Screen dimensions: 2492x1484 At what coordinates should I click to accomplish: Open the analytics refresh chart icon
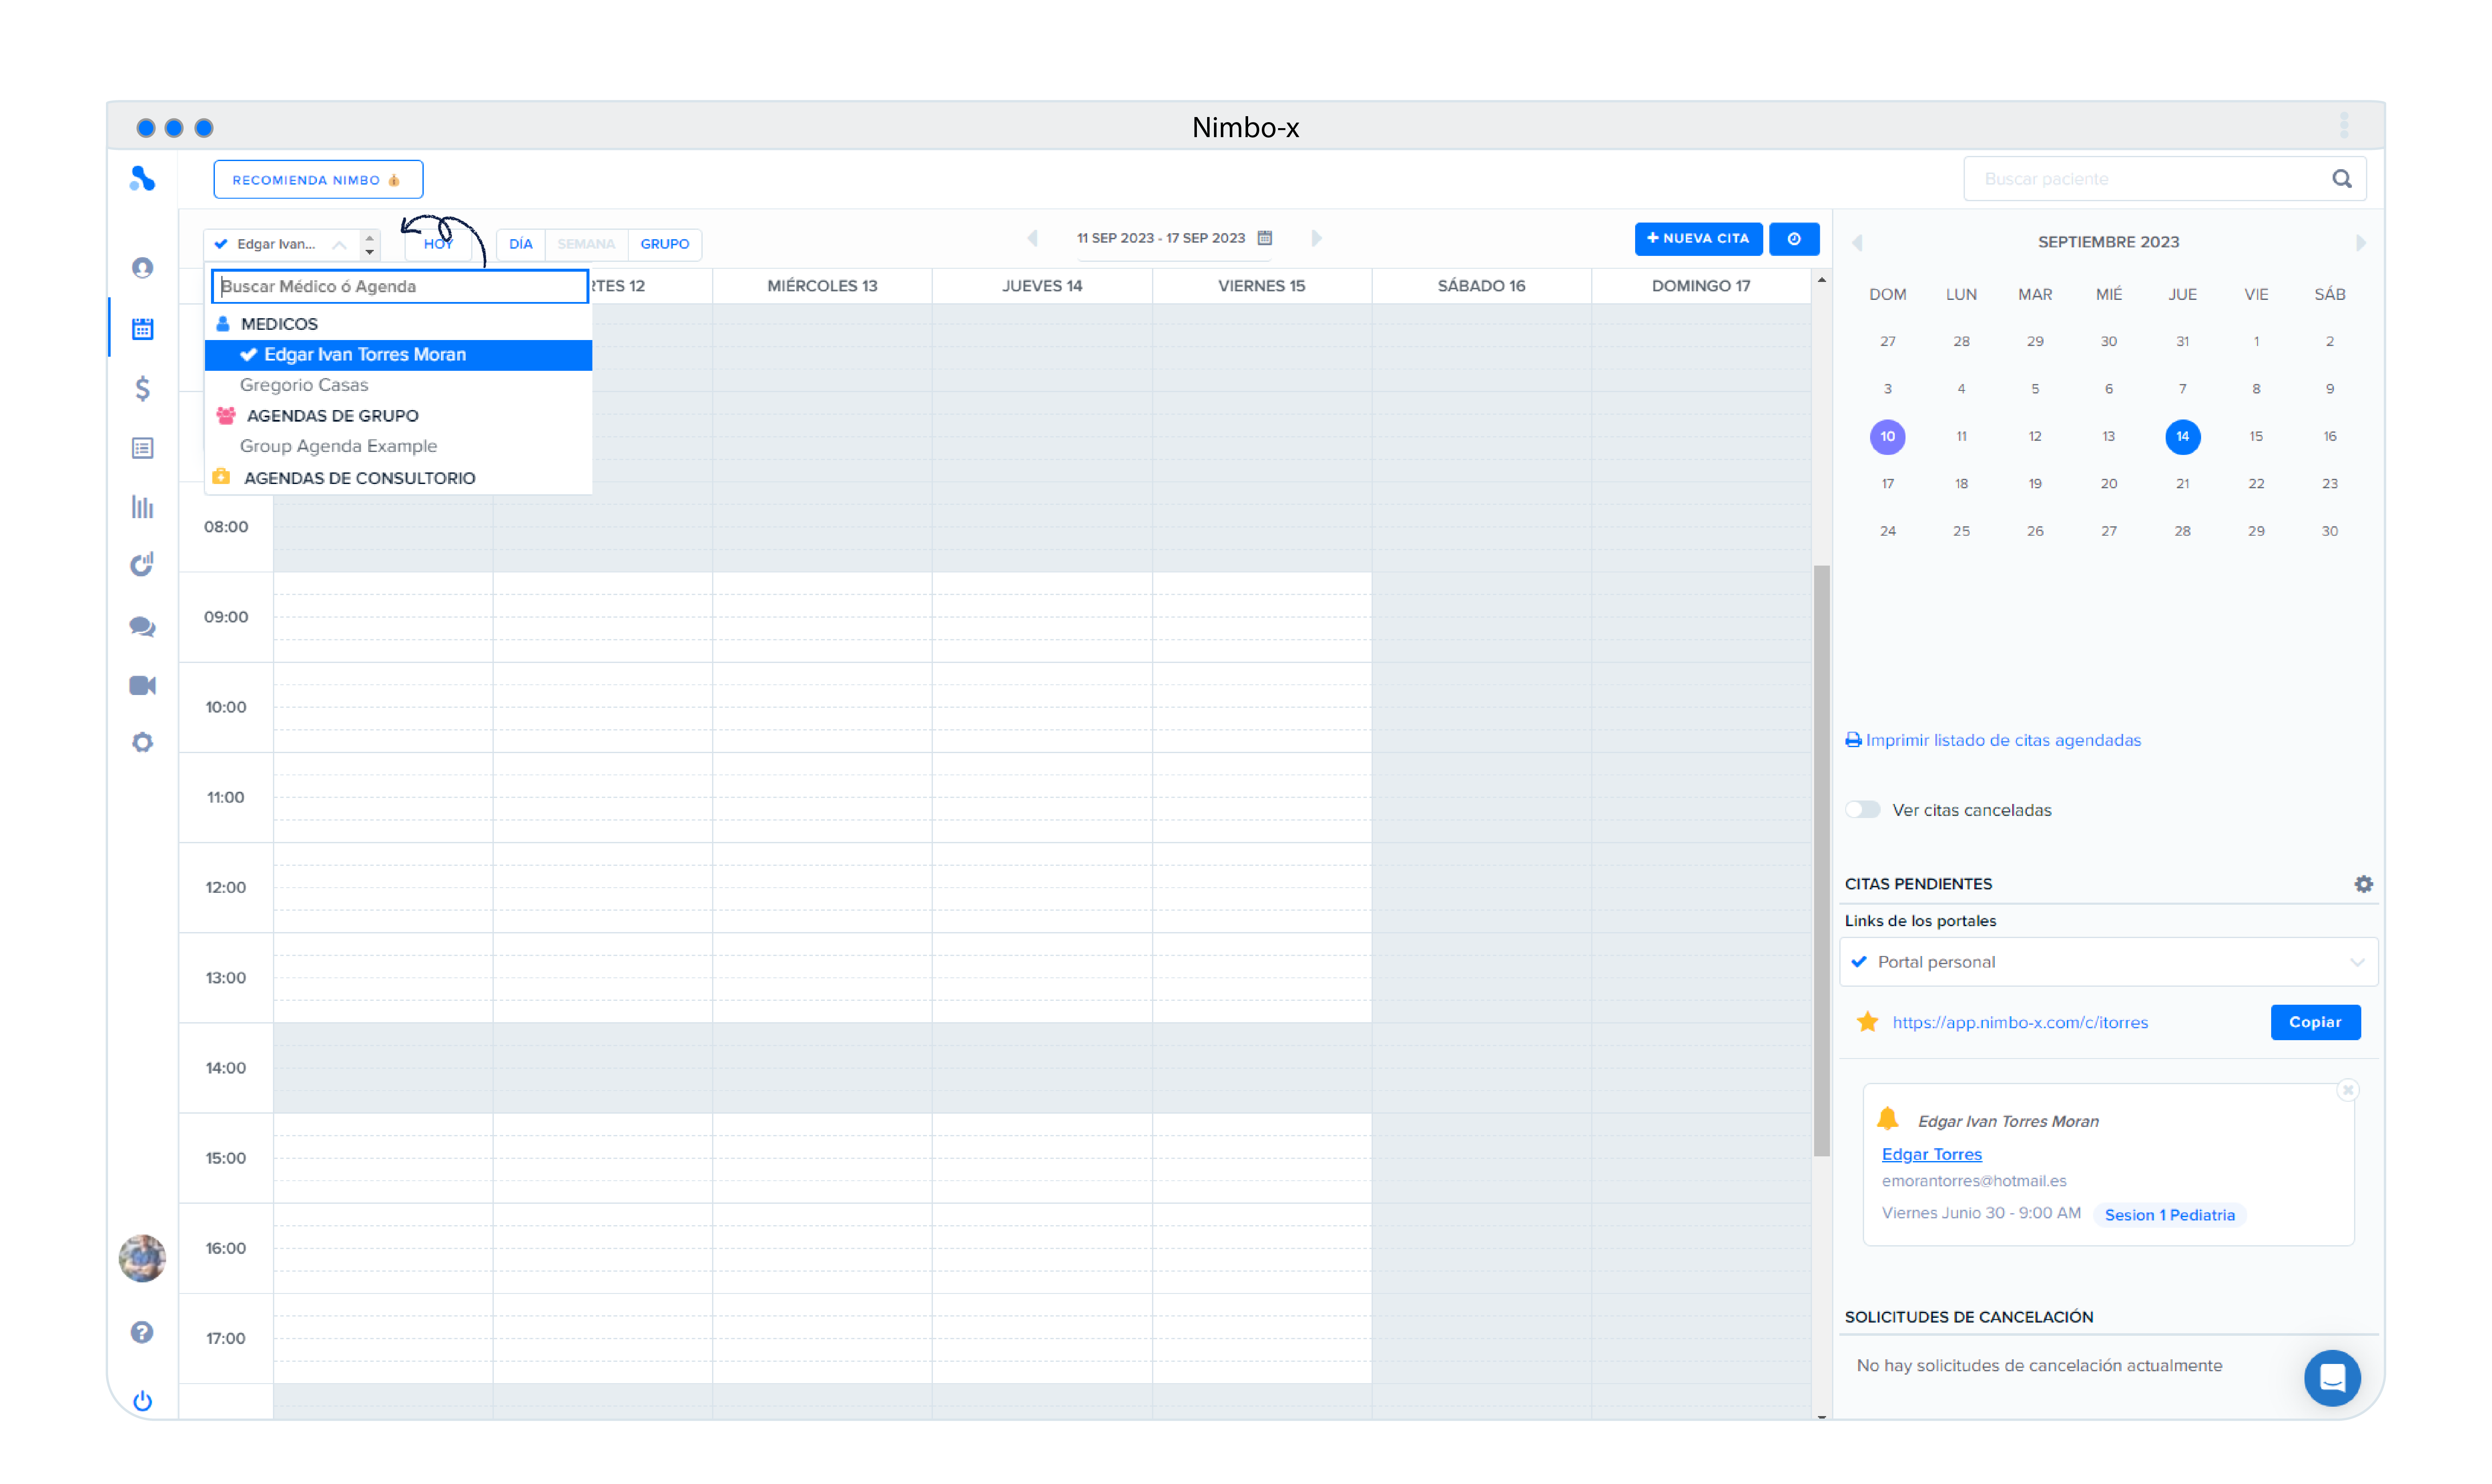[142, 564]
